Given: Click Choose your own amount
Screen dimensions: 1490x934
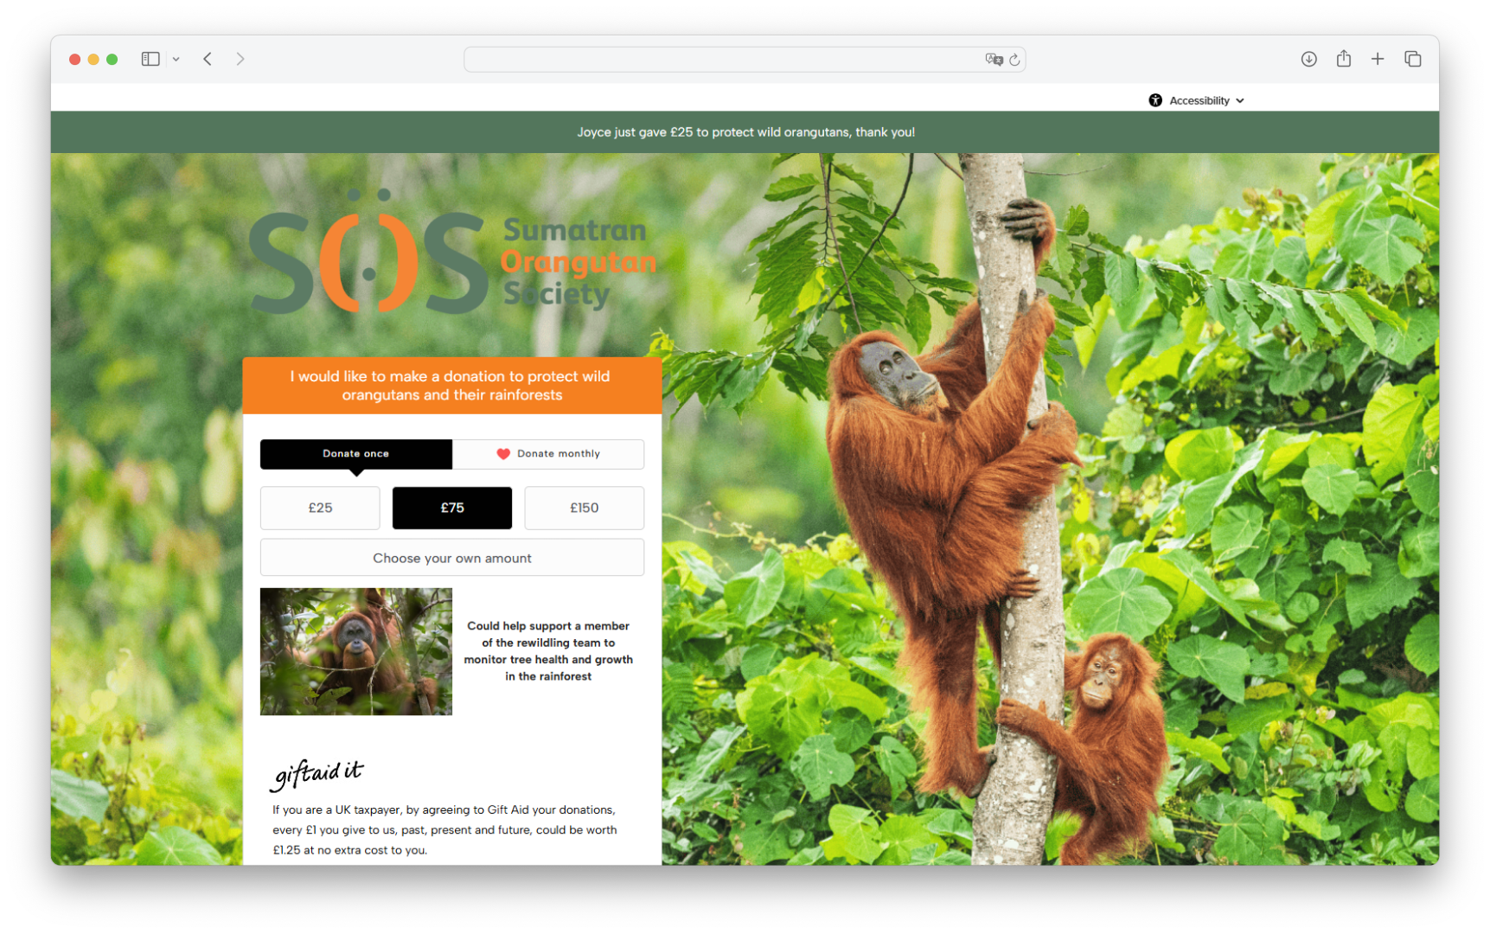Looking at the screenshot, I should [451, 557].
